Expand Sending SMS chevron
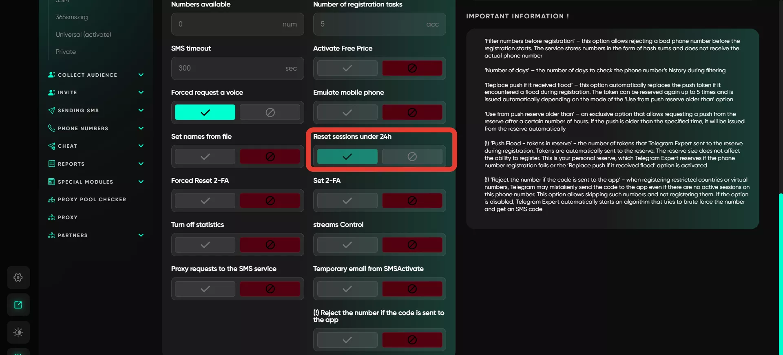783x355 pixels. click(141, 110)
